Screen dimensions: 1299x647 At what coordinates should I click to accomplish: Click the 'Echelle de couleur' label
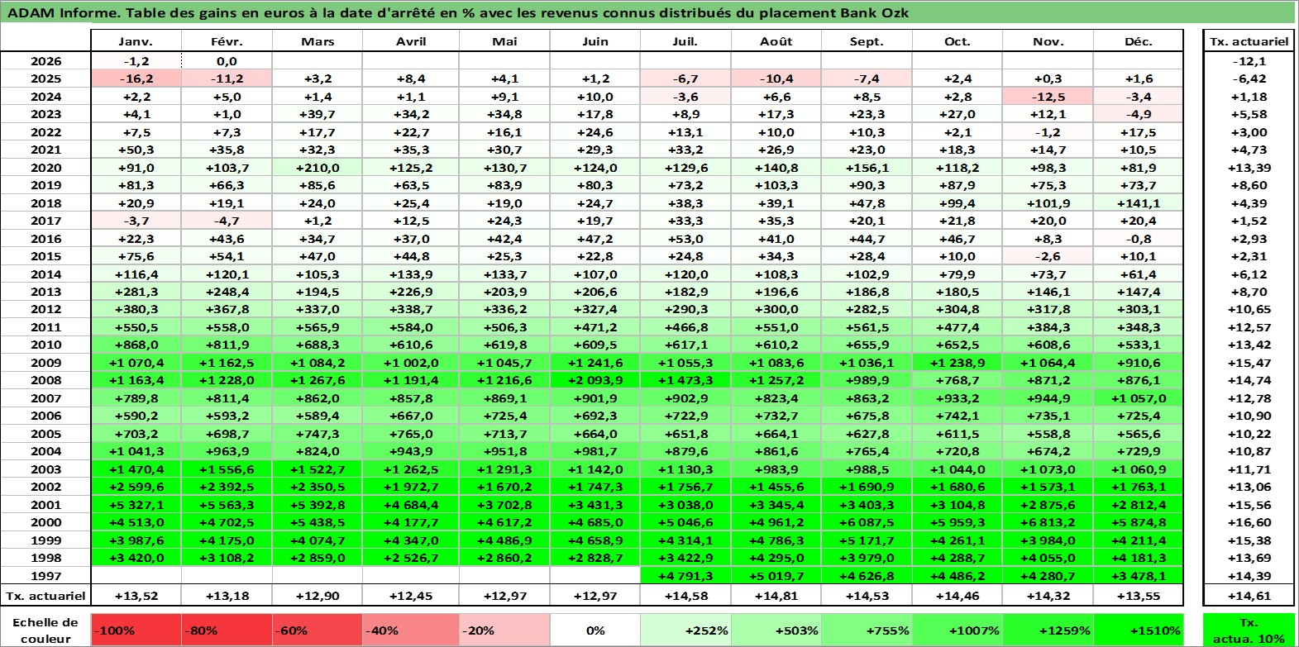click(x=45, y=630)
